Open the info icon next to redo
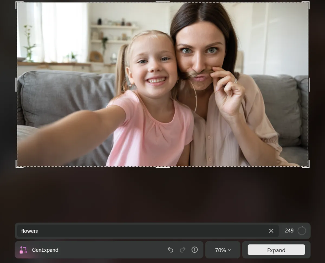 tap(194, 250)
